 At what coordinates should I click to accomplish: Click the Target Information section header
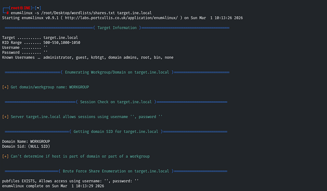coord(117,27)
